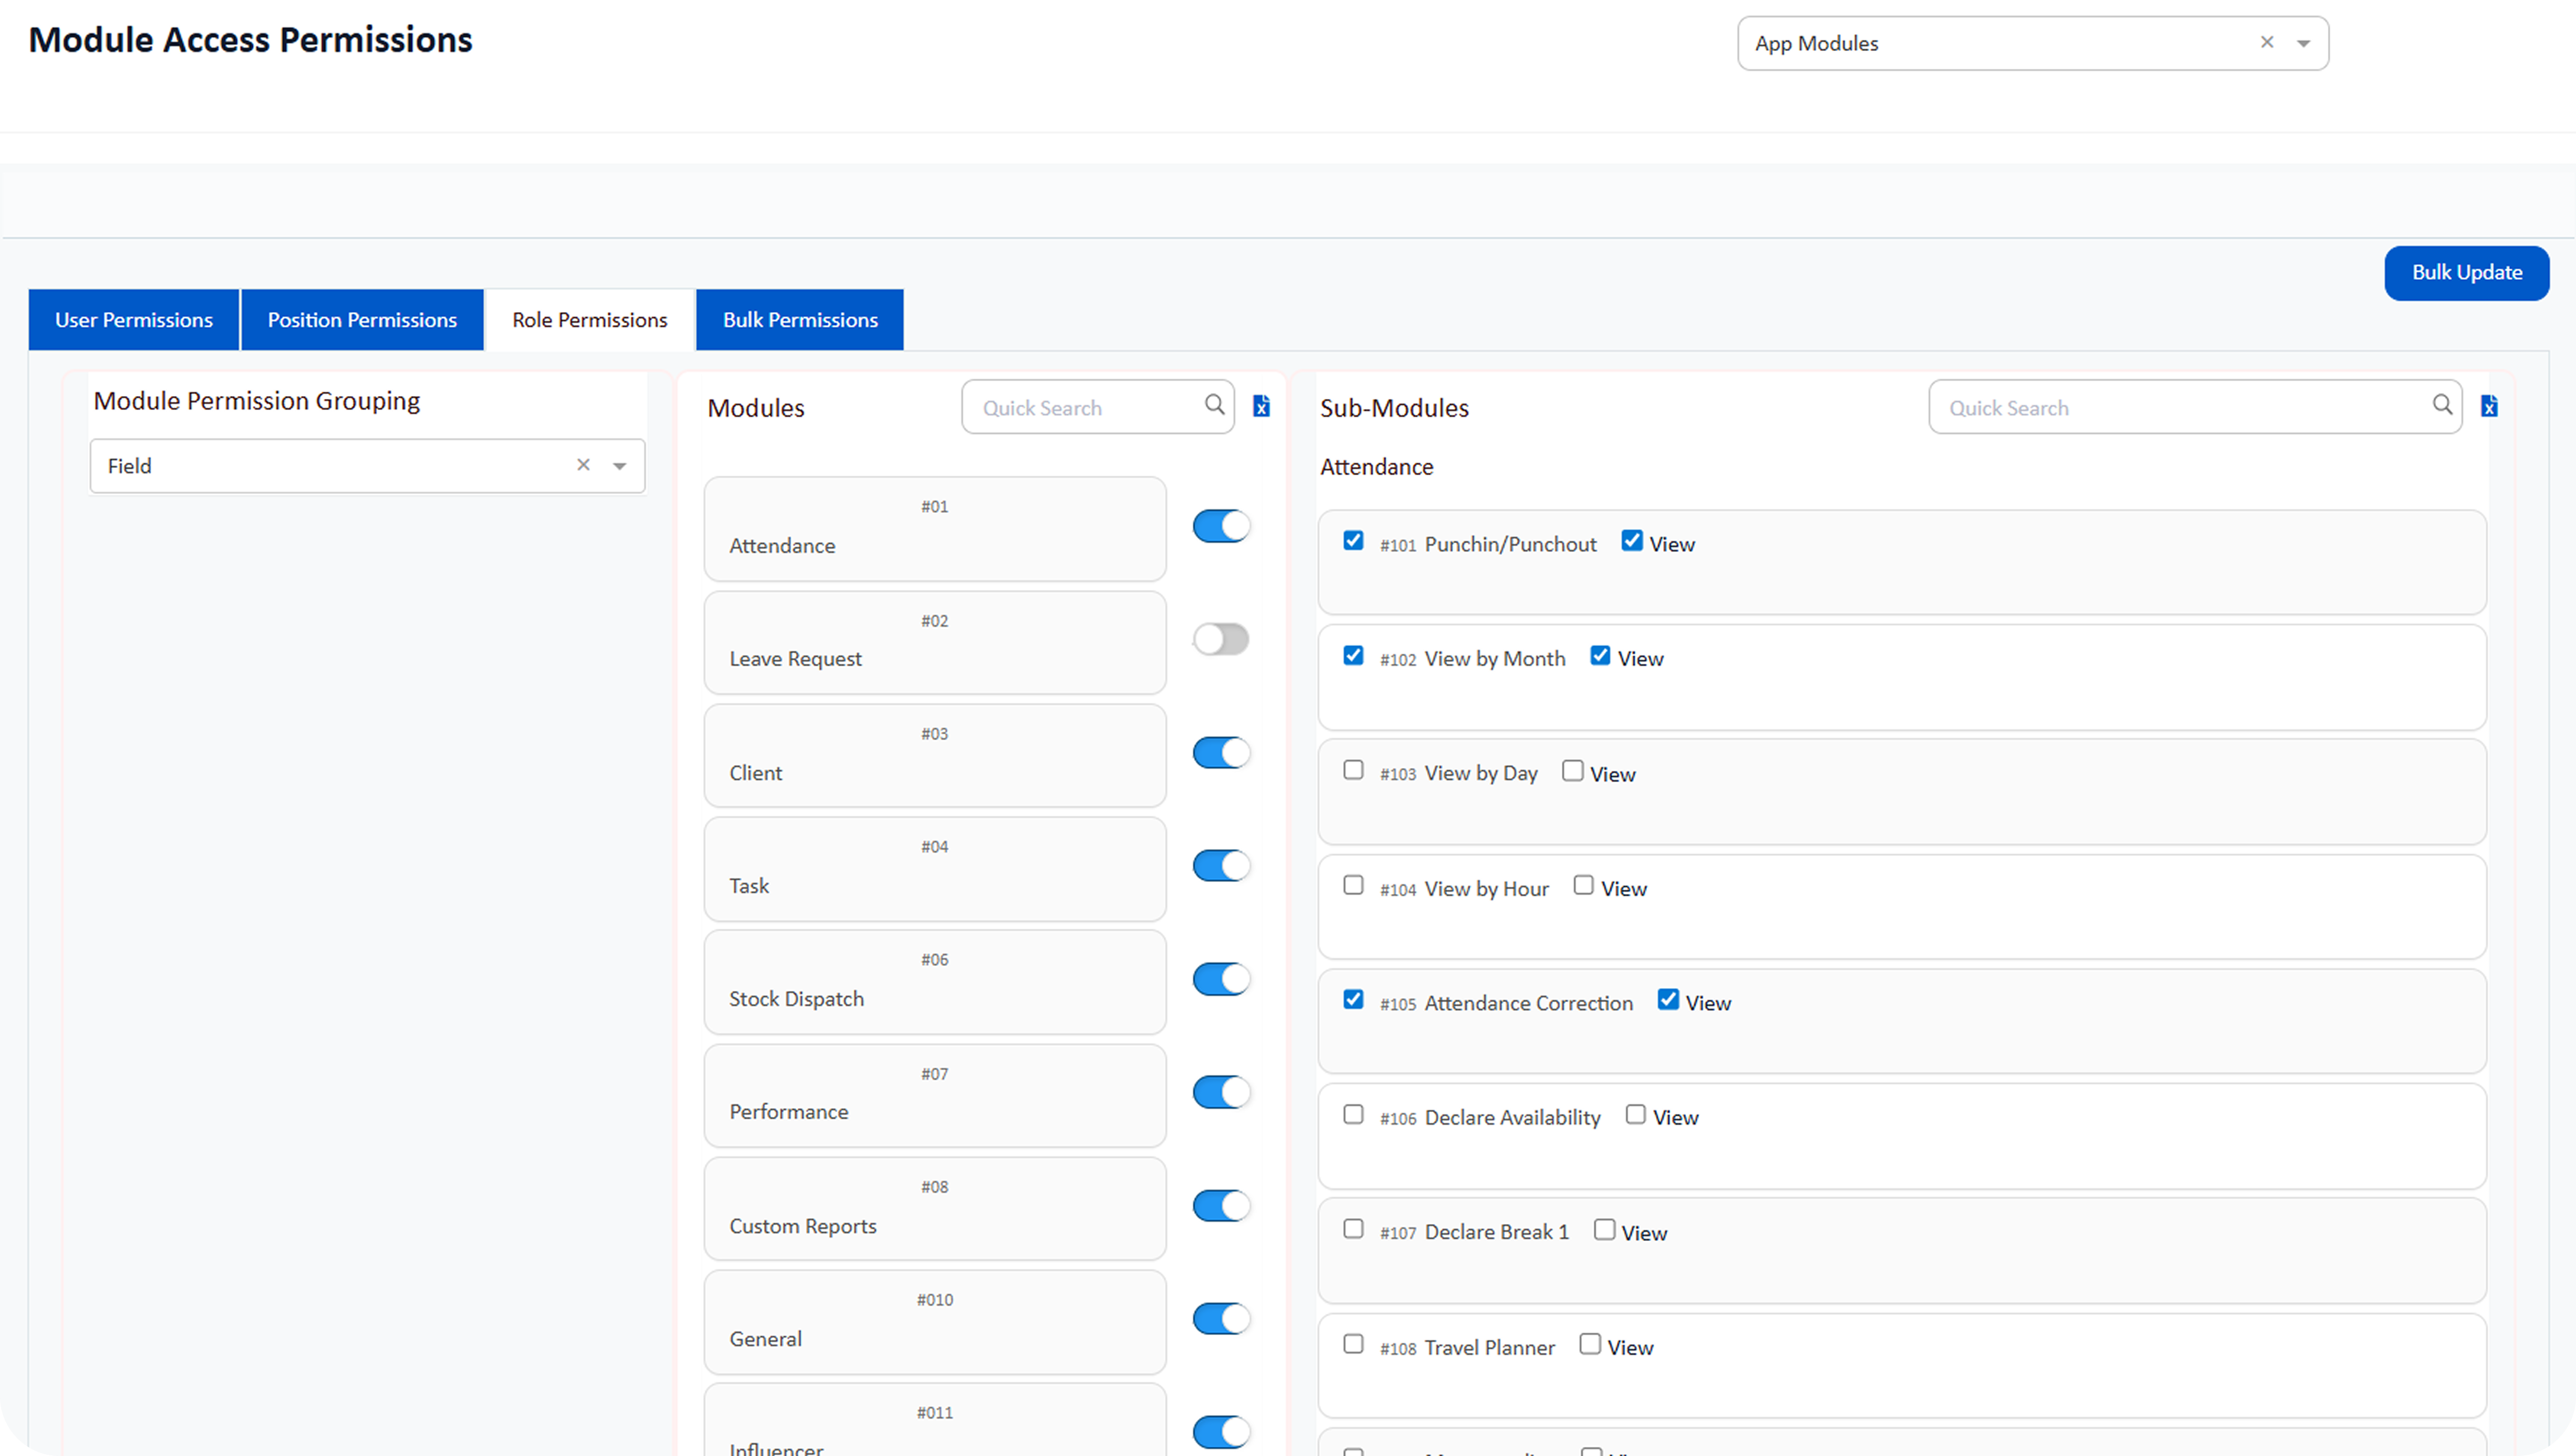Click the magnifier icon in Modules Quick Search

click(x=1214, y=405)
